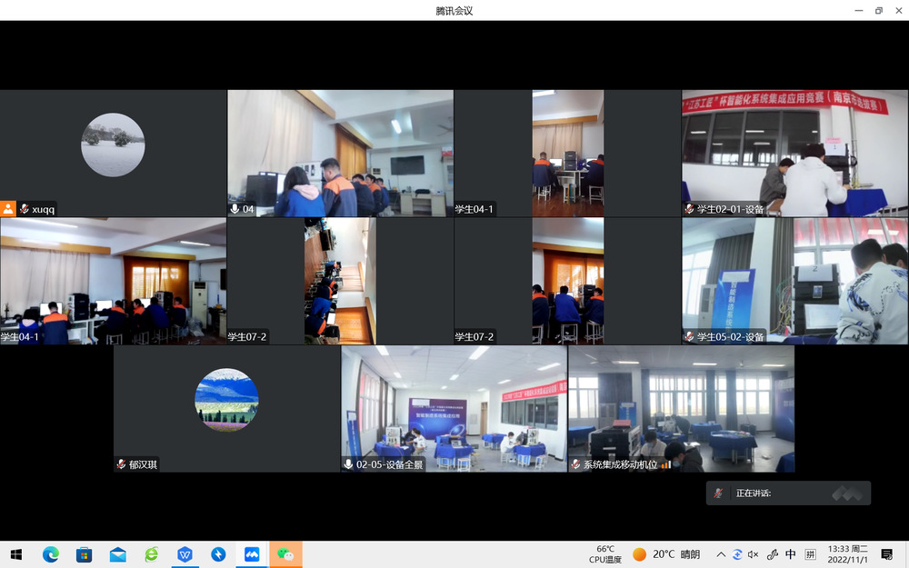Select the 学生02-01-设备 participant video
The image size is (909, 568).
pos(794,153)
